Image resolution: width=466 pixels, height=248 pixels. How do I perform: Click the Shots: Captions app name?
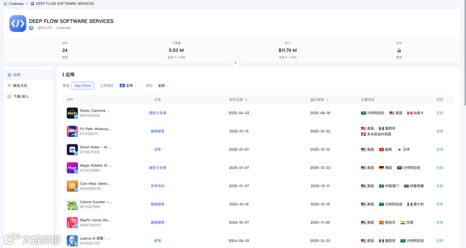click(x=95, y=110)
